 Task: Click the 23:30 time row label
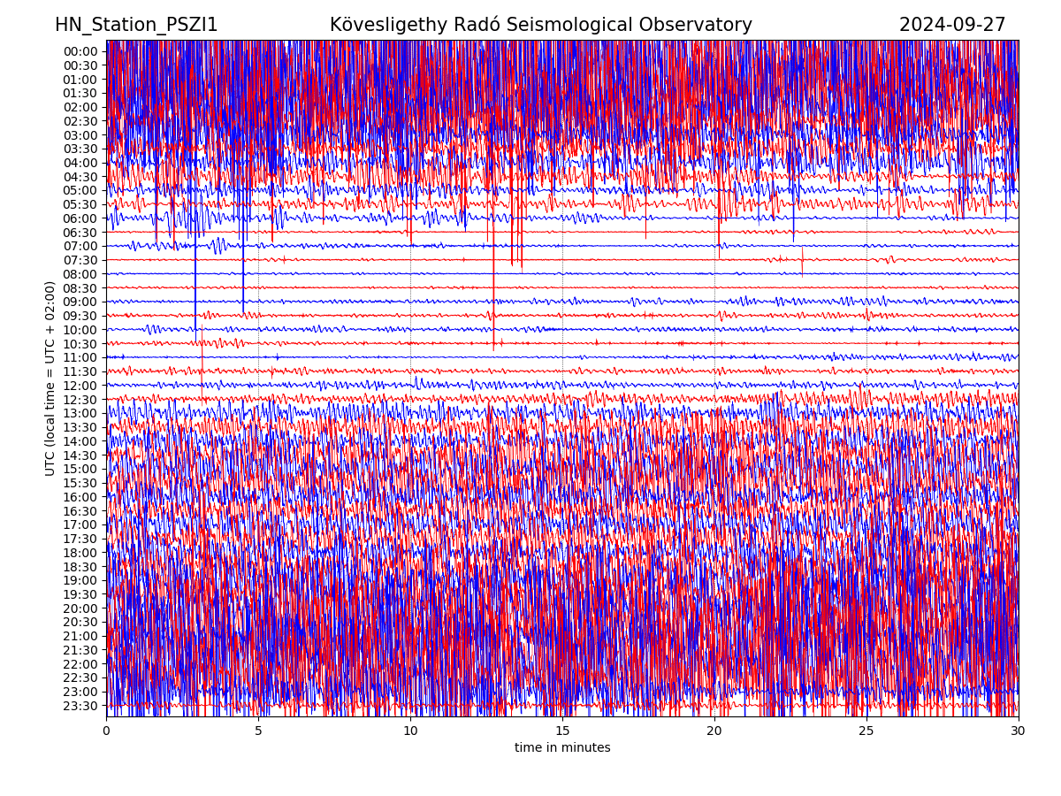click(x=80, y=706)
